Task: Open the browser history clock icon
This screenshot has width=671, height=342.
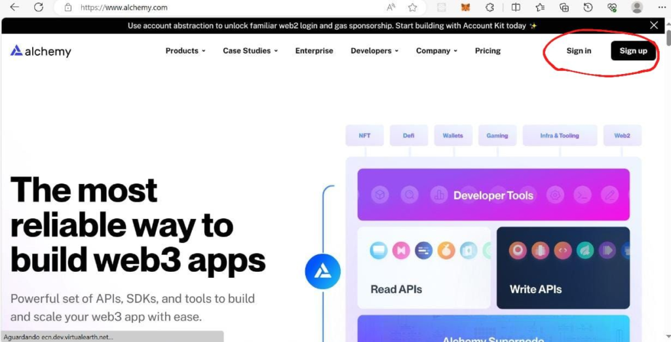Action: click(588, 7)
